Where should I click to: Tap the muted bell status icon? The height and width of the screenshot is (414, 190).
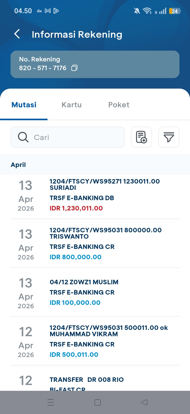pyautogui.click(x=137, y=11)
